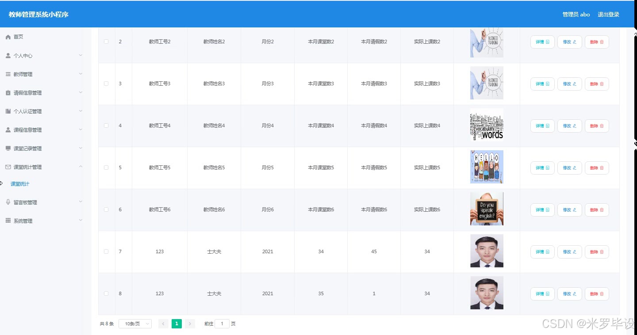Open the 教师管理 menu label
The width and height of the screenshot is (637, 335).
coord(23,74)
